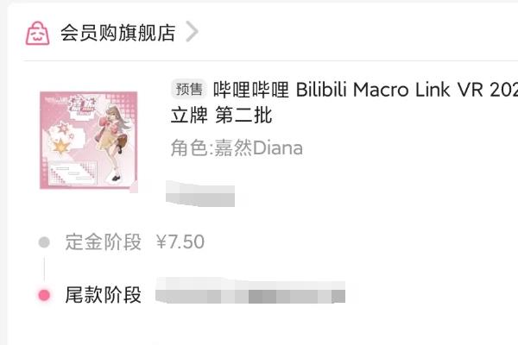This screenshot has height=345, width=518.
Task: Click the 预售 presale tag
Action: 188,89
